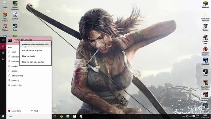Open network status in system tray

[187, 116]
